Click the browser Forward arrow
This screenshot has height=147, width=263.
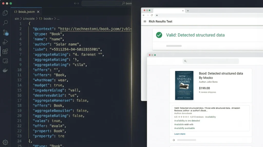[x=148, y=15]
